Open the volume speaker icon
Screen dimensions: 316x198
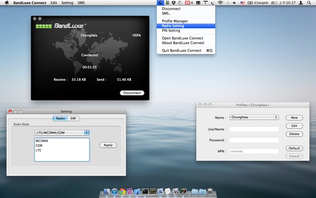(234, 2)
